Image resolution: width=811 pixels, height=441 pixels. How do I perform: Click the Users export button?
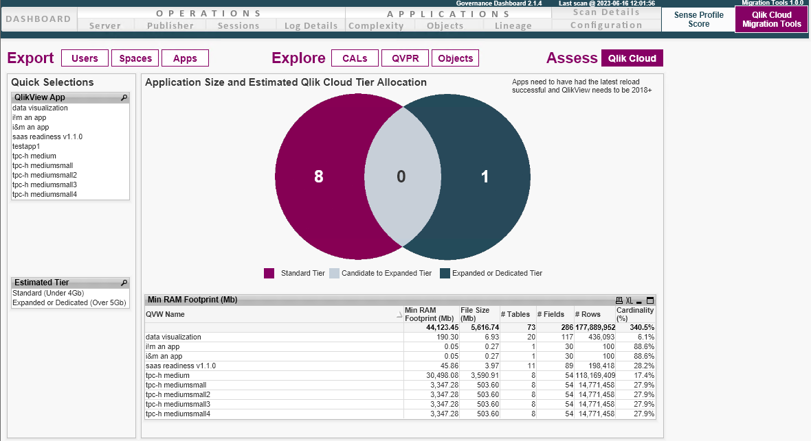85,58
